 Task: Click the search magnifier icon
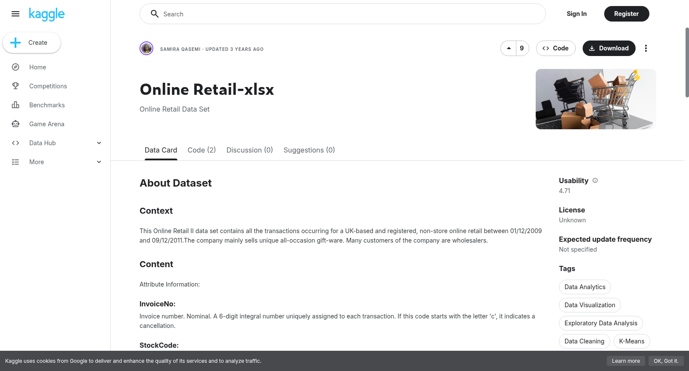point(155,14)
